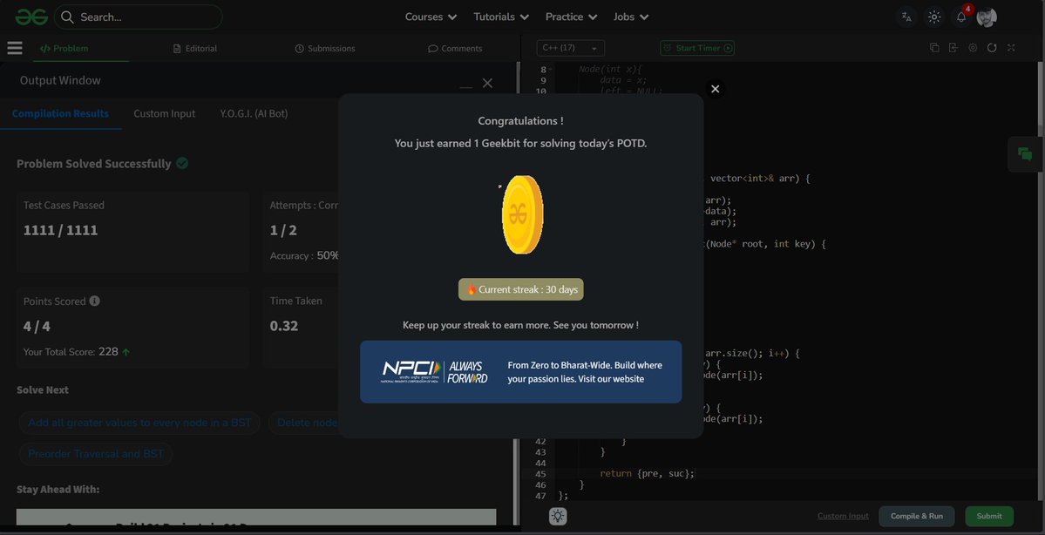Click the Submit button
The image size is (1045, 535).
pyautogui.click(x=989, y=516)
